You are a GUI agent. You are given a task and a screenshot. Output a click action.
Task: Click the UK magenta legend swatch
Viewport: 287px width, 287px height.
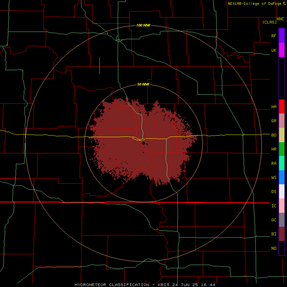tap(282, 50)
